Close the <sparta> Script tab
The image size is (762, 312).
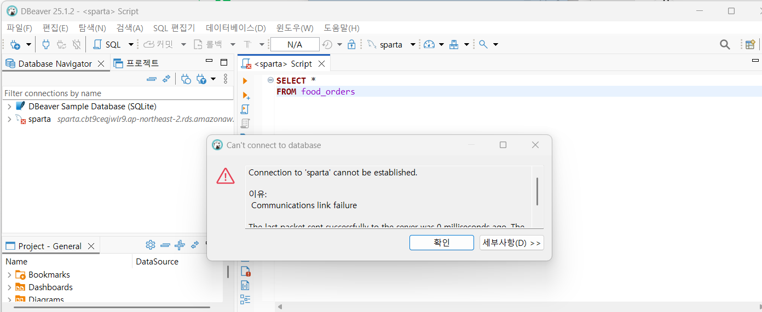(x=322, y=64)
